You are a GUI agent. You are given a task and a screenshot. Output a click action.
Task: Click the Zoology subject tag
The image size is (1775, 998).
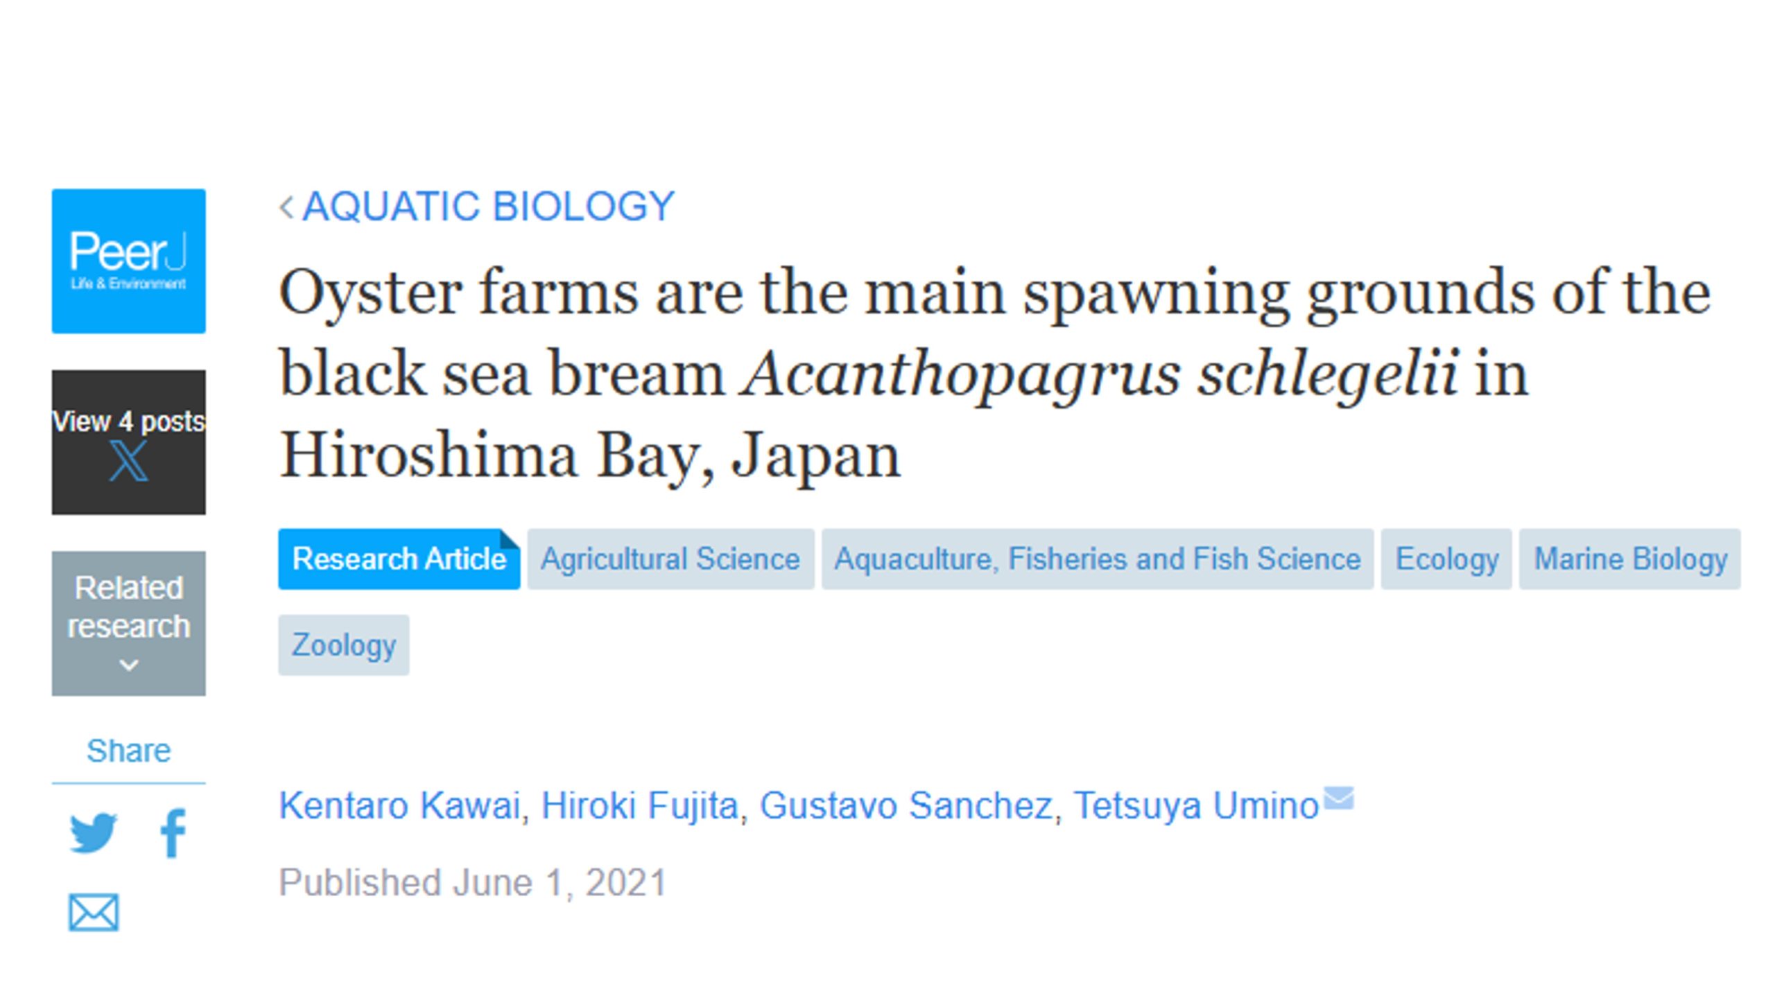pos(344,645)
